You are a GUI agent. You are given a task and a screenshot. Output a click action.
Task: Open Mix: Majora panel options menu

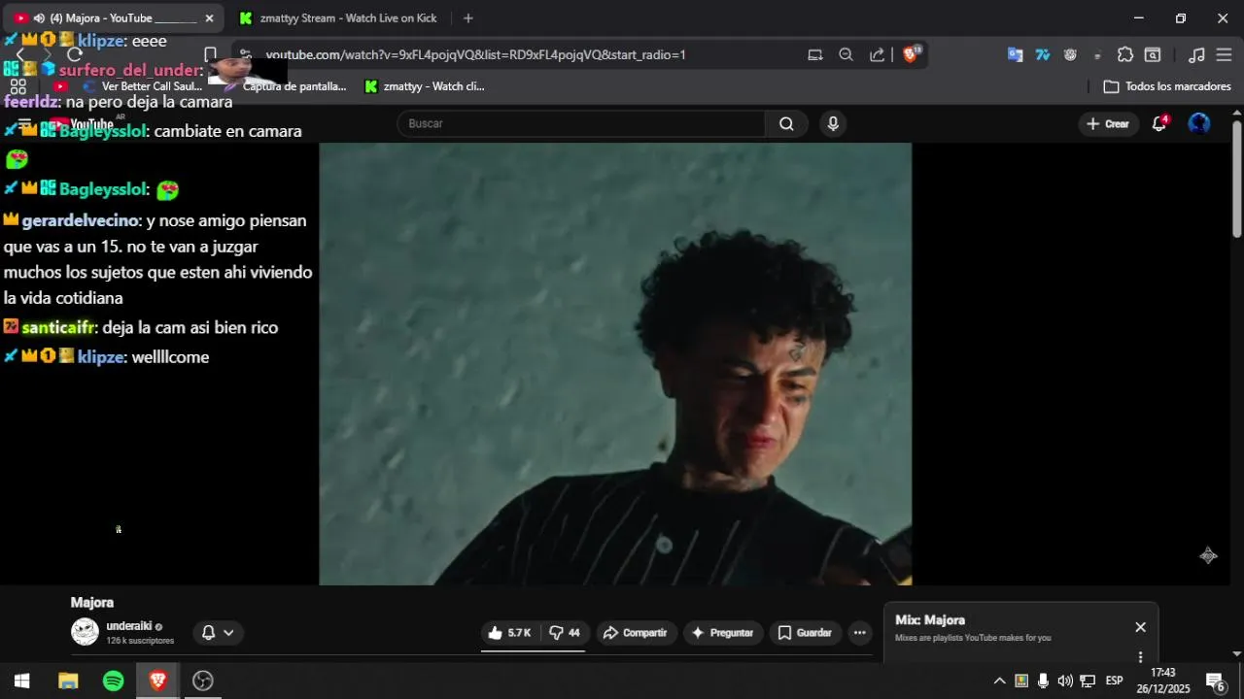coord(1141,656)
